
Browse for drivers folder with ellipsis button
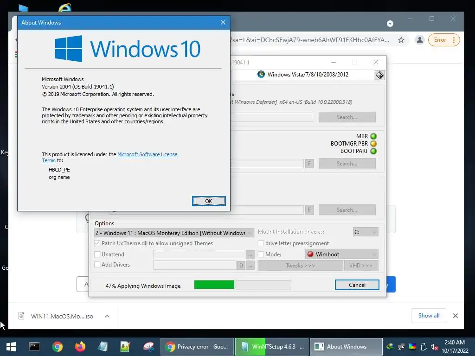coord(250,266)
